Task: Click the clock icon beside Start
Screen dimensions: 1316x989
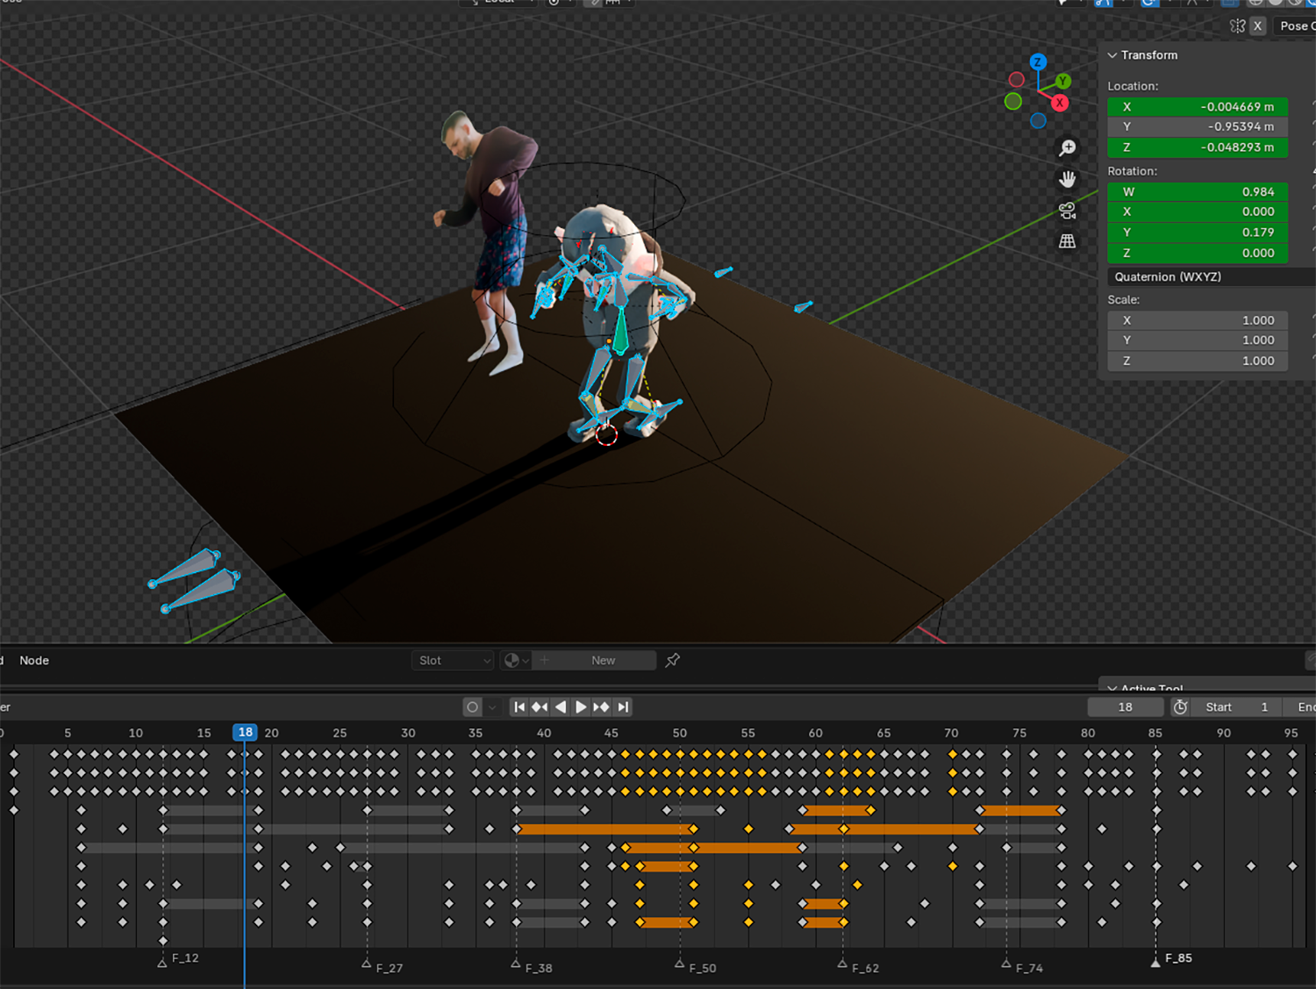Action: [1181, 707]
